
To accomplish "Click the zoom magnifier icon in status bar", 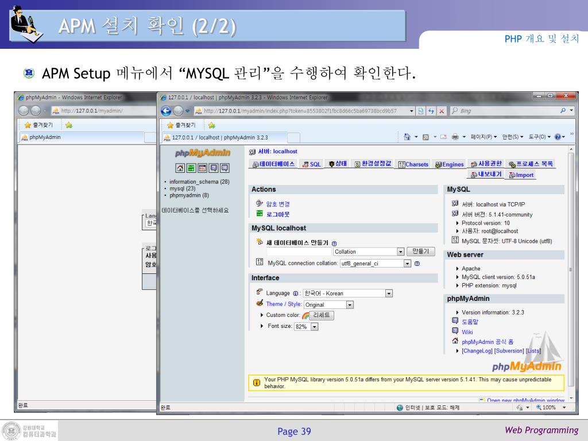I will pos(539,407).
